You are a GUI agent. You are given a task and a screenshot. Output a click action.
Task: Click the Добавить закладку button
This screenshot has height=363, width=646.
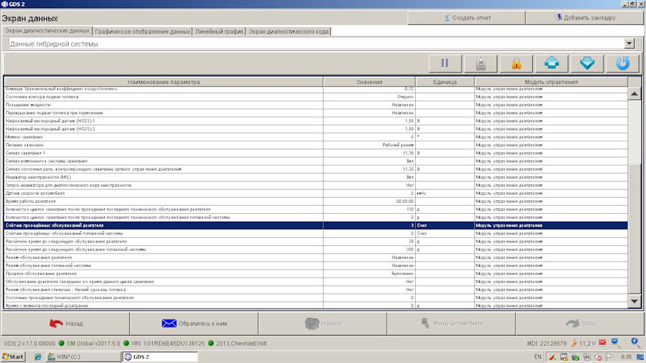point(585,17)
